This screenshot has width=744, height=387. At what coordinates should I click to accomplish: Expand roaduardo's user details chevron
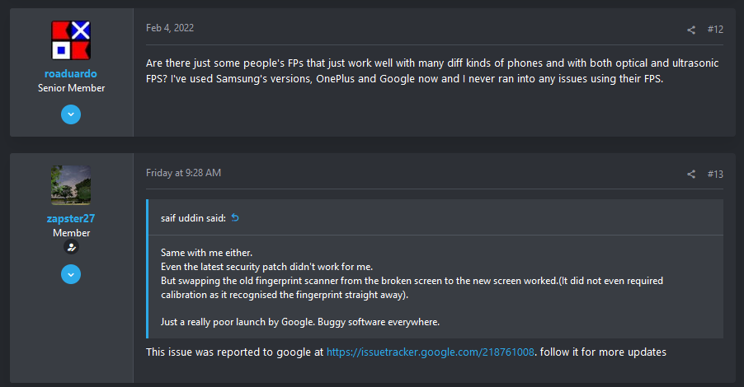pyautogui.click(x=71, y=114)
